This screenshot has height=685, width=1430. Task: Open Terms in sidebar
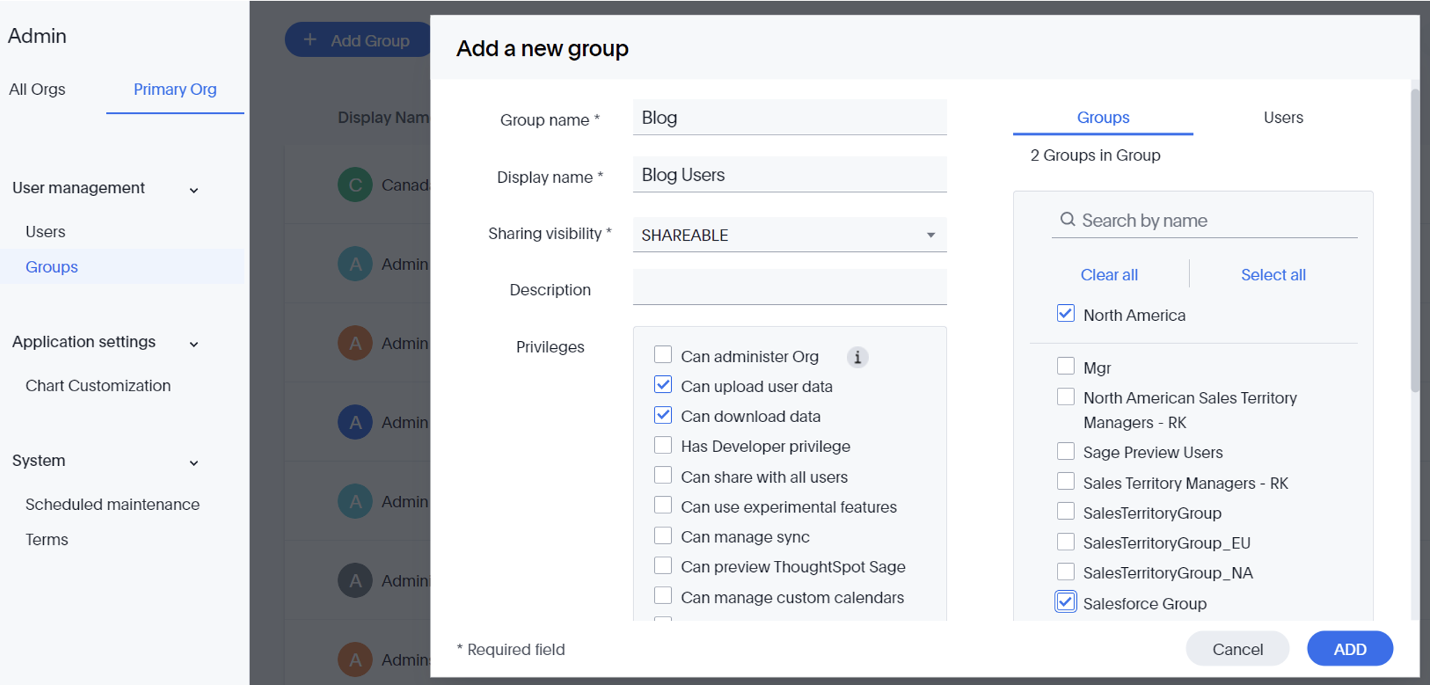click(x=47, y=540)
